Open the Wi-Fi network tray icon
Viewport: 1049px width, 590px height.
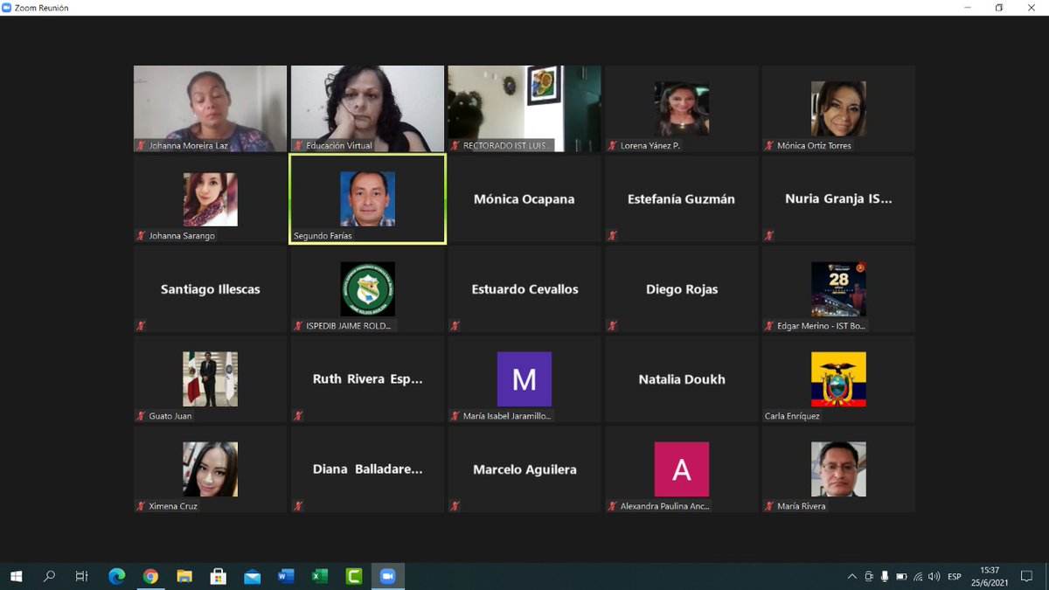click(918, 577)
